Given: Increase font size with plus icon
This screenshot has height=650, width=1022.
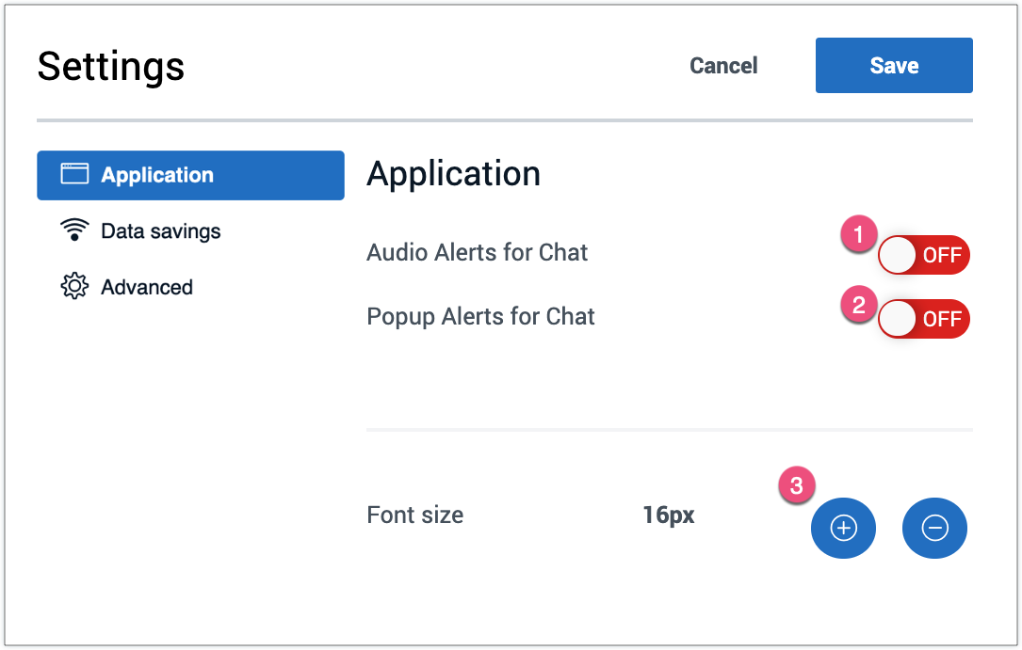Looking at the screenshot, I should tap(843, 529).
